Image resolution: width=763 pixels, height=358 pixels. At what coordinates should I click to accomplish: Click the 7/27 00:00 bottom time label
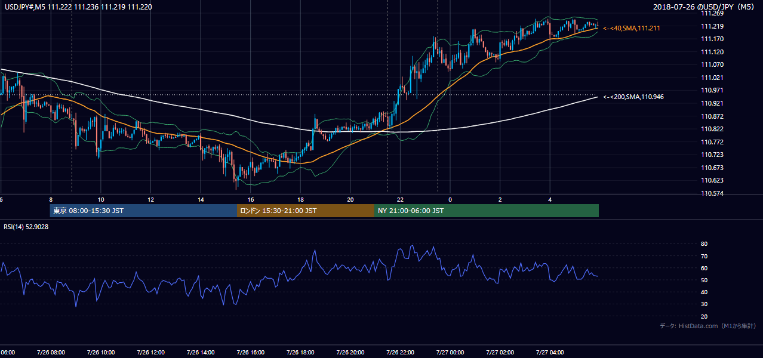[450, 352]
